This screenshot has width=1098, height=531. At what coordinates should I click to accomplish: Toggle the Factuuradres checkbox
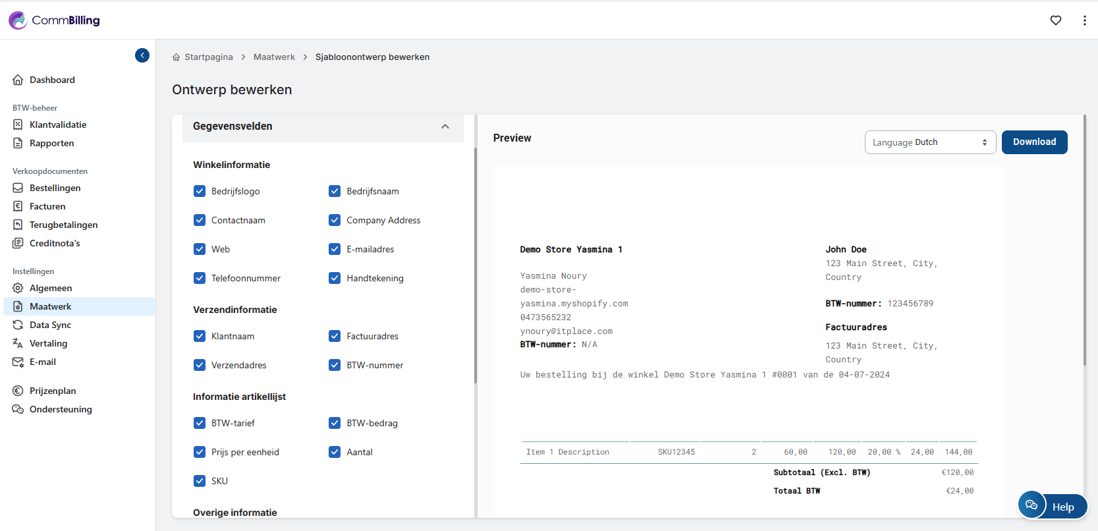coord(335,336)
